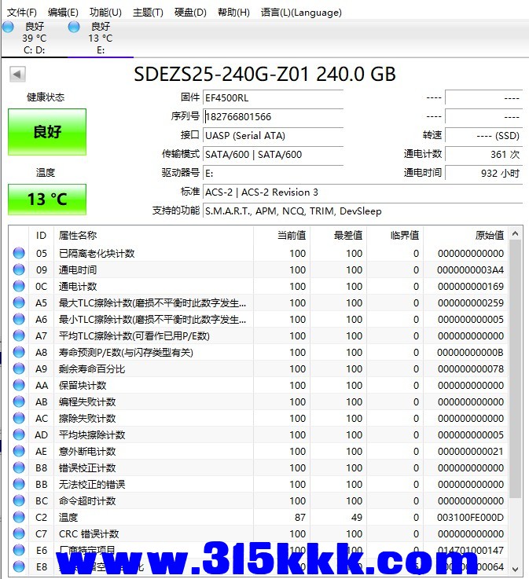The width and height of the screenshot is (529, 579).
Task: Click status icon for attribute 05
Action: [19, 253]
